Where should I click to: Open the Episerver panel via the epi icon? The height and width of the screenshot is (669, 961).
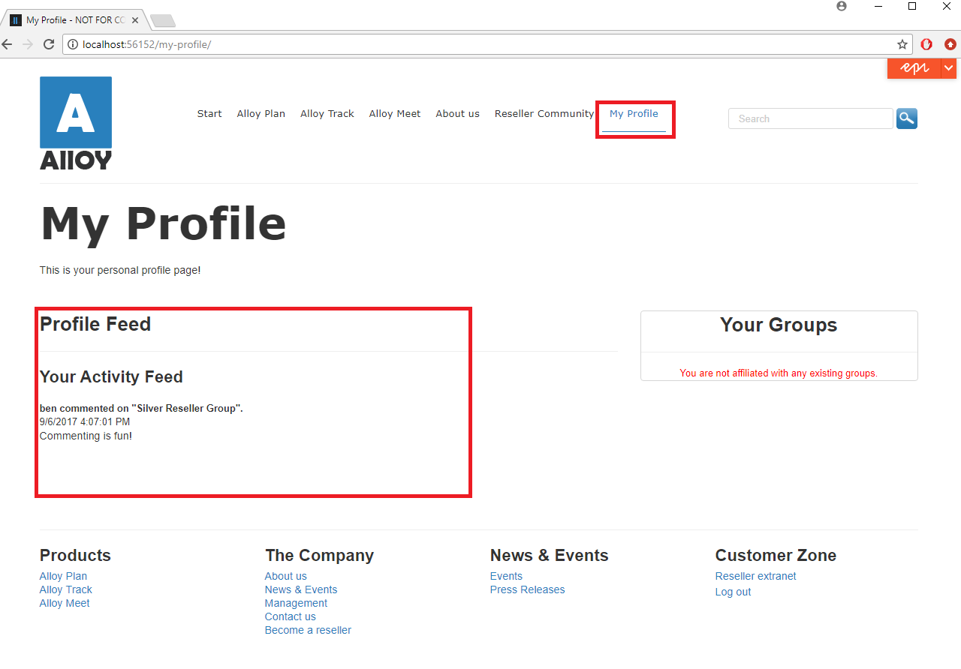[913, 67]
